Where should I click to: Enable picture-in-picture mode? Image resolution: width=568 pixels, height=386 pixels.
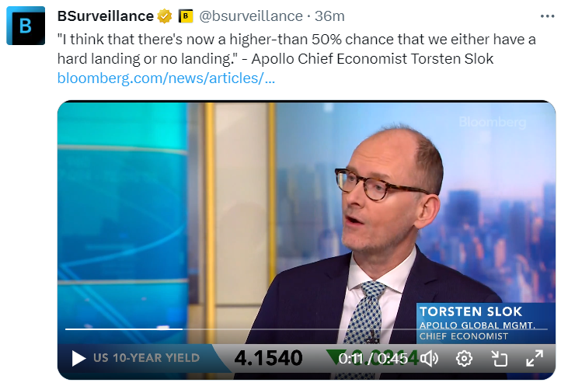499,358
